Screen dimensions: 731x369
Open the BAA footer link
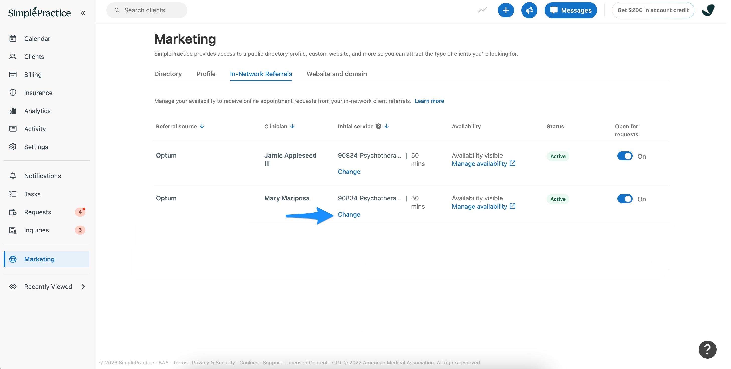163,363
